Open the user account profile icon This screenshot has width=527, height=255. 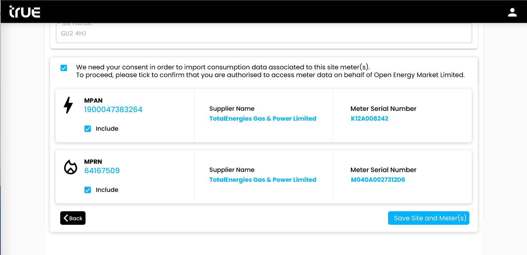point(512,12)
